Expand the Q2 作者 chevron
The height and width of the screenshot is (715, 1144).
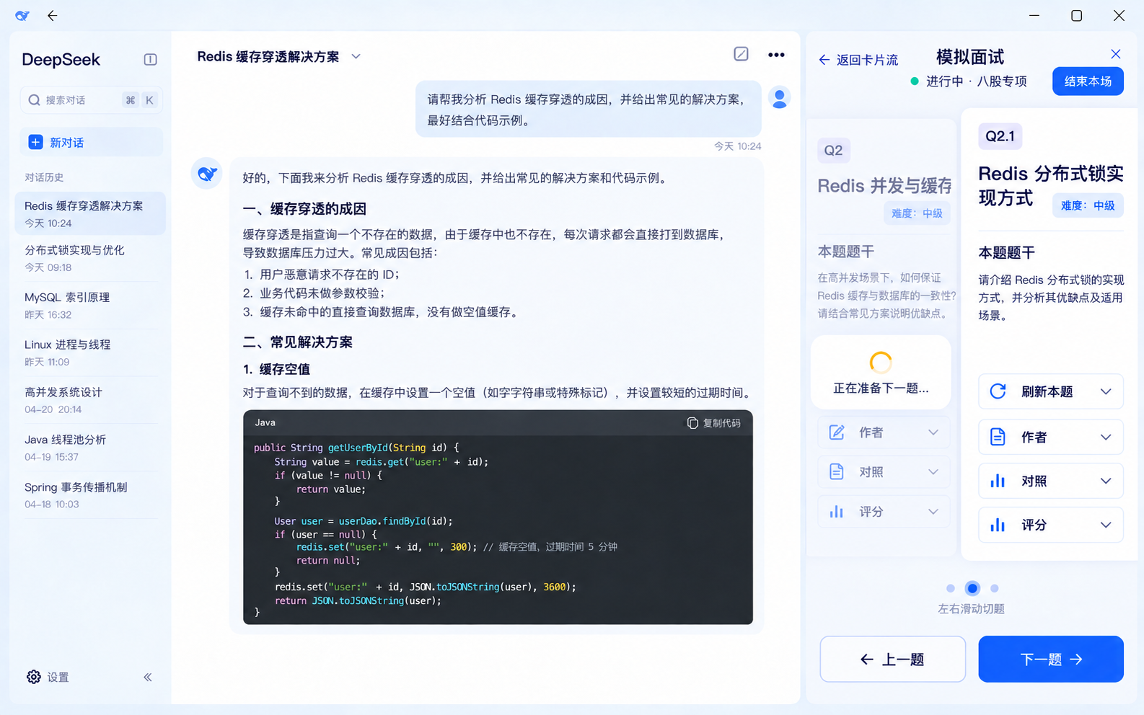(933, 432)
